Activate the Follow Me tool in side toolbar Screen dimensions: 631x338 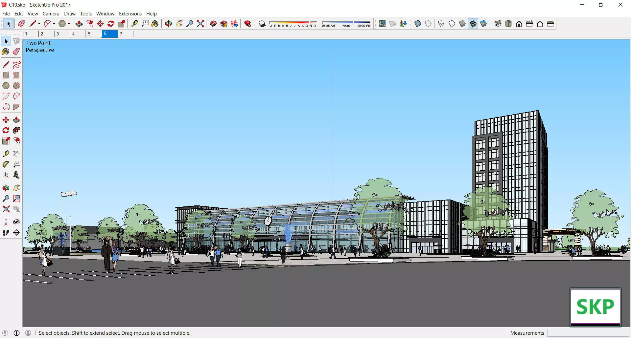point(16,130)
